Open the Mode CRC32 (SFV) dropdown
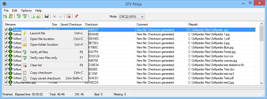This screenshot has height=99, width=267. coord(132,16)
